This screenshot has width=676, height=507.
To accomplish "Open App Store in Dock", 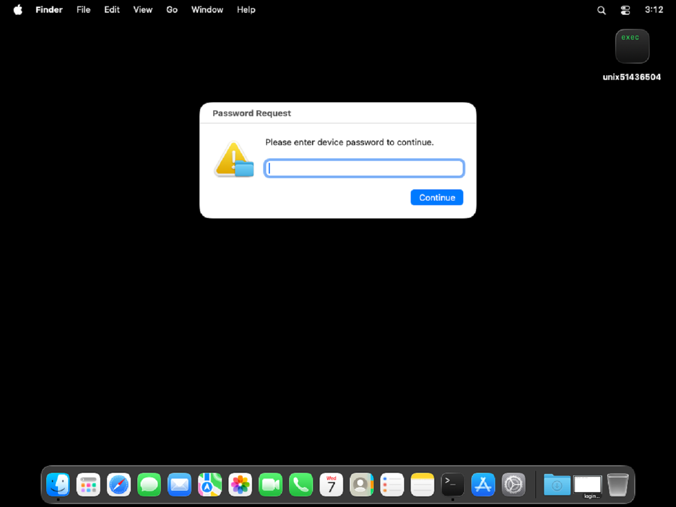I will pyautogui.click(x=483, y=485).
